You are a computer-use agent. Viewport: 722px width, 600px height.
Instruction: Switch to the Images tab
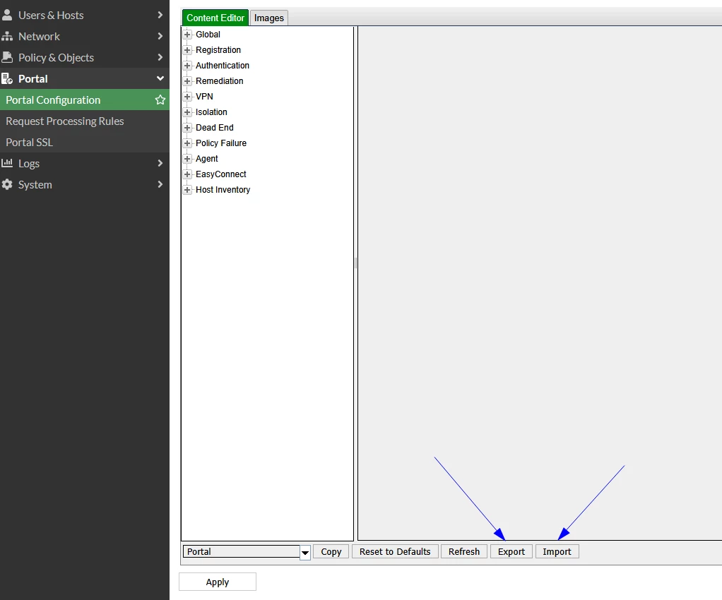click(x=269, y=18)
